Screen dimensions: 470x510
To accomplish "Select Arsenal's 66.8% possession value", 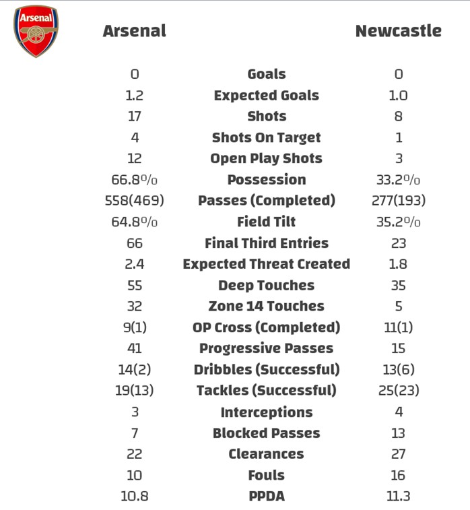I will coord(134,179).
